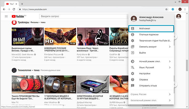The height and width of the screenshot is (109, 189).
Task: Open the mini projector thumbnail 24:38
Action: (93, 84)
